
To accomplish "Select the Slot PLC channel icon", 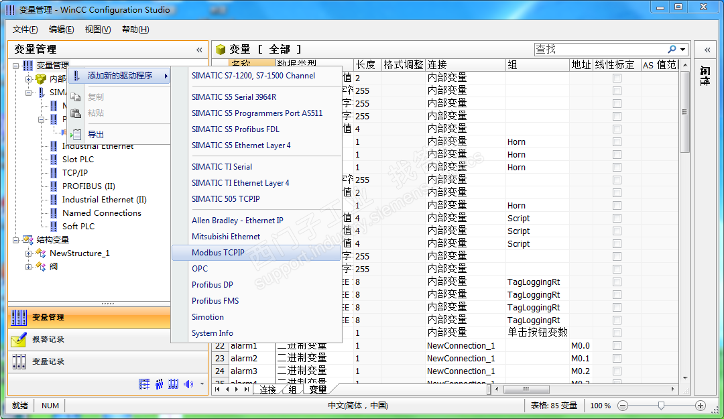I will pos(54,160).
